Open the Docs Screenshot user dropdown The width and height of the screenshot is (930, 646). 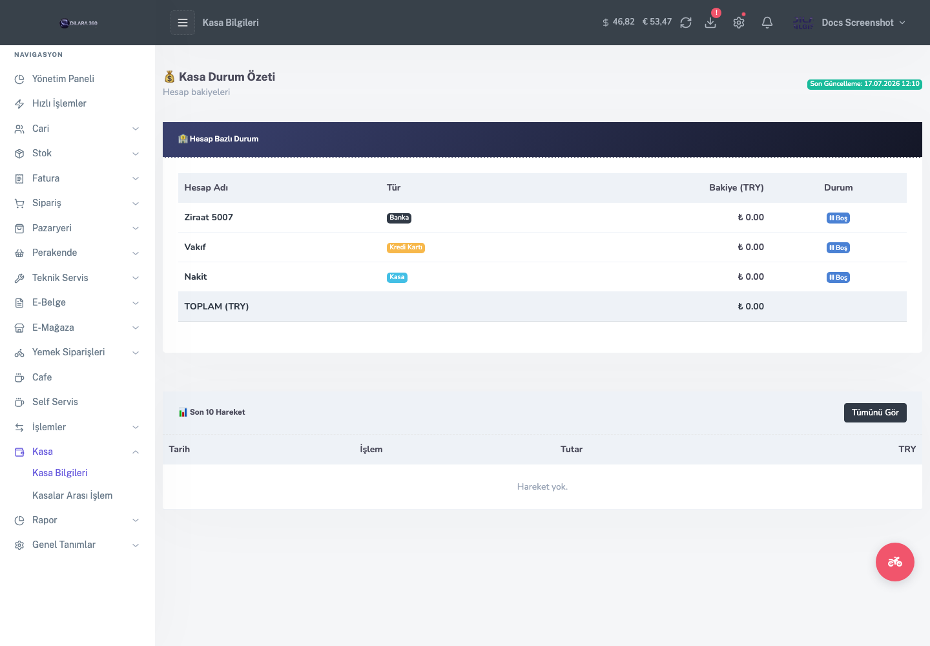(x=849, y=23)
